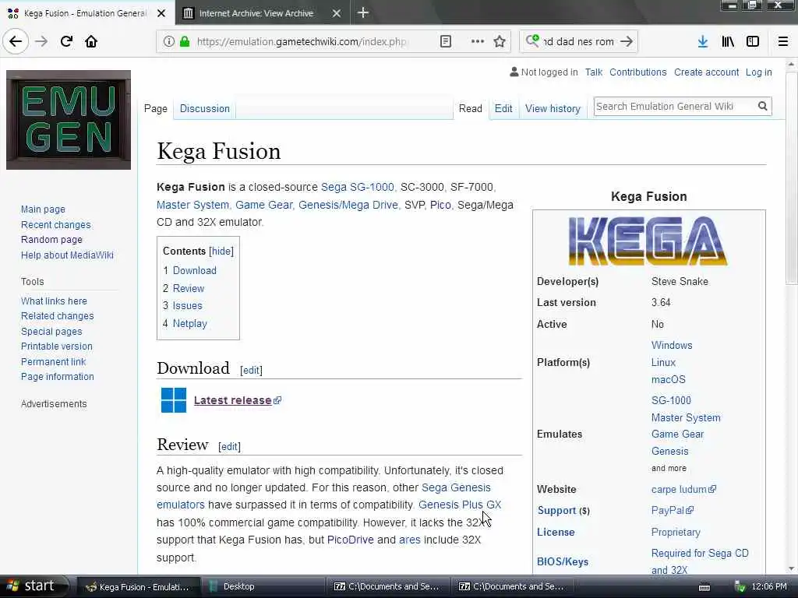Open Contributions link at top

(637, 72)
